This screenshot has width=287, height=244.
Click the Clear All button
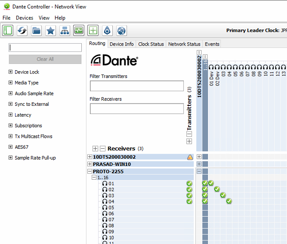(x=45, y=59)
